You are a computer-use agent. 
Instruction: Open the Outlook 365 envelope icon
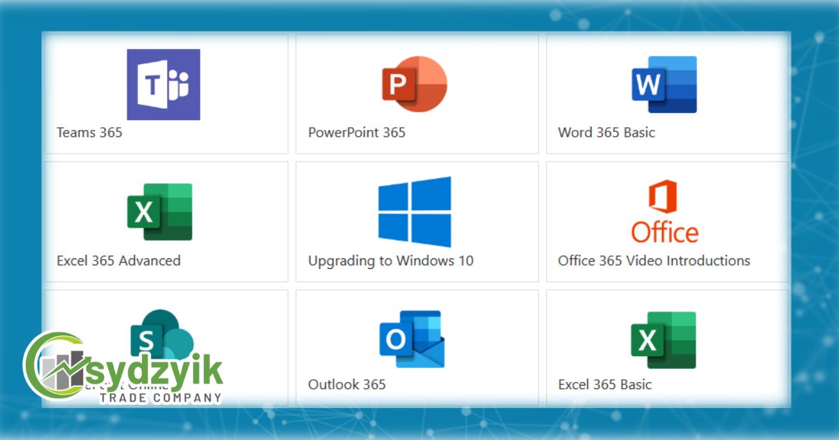(413, 338)
